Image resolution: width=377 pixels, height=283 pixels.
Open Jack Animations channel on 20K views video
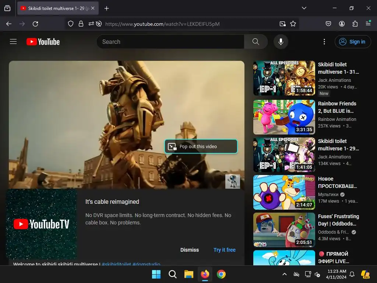pyautogui.click(x=334, y=80)
